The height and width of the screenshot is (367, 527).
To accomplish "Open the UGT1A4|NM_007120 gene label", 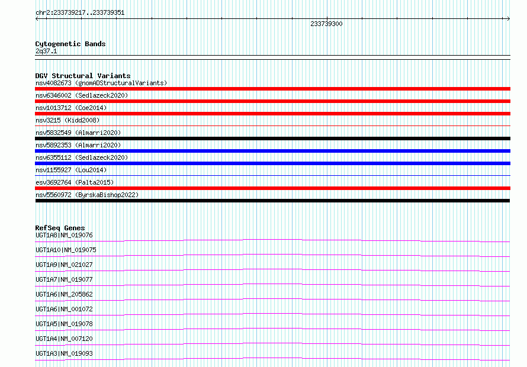I will (x=64, y=339).
